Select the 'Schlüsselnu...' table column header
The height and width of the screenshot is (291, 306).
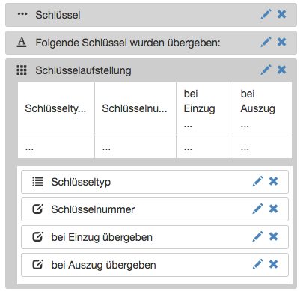(x=135, y=108)
